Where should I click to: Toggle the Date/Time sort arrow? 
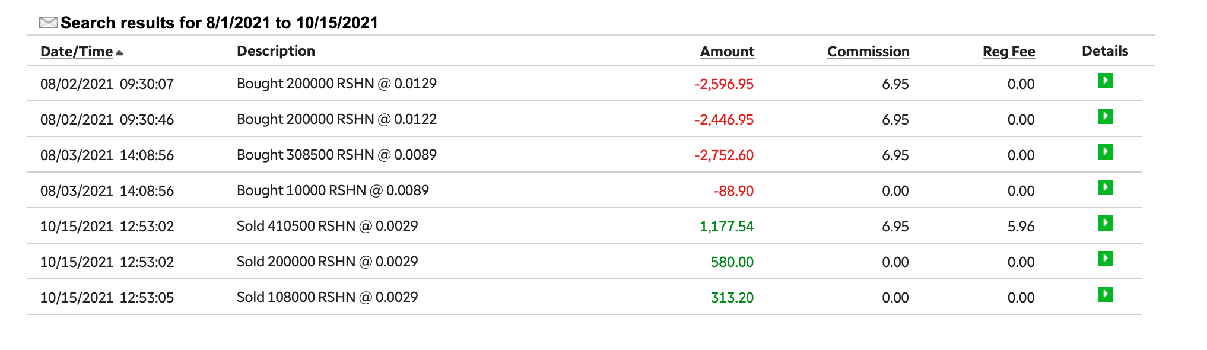119,53
